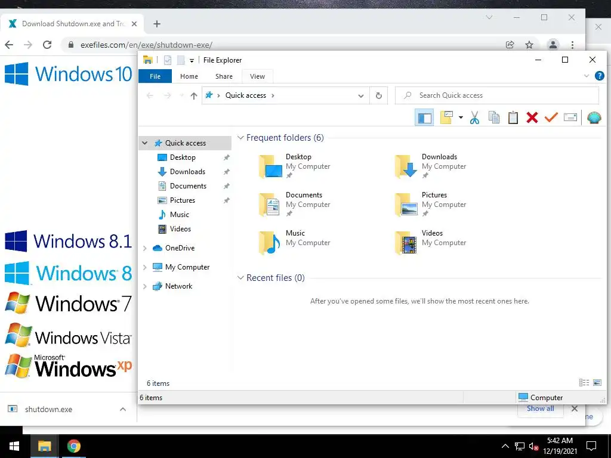
Task: Switch to details view in status bar
Action: (x=584, y=383)
